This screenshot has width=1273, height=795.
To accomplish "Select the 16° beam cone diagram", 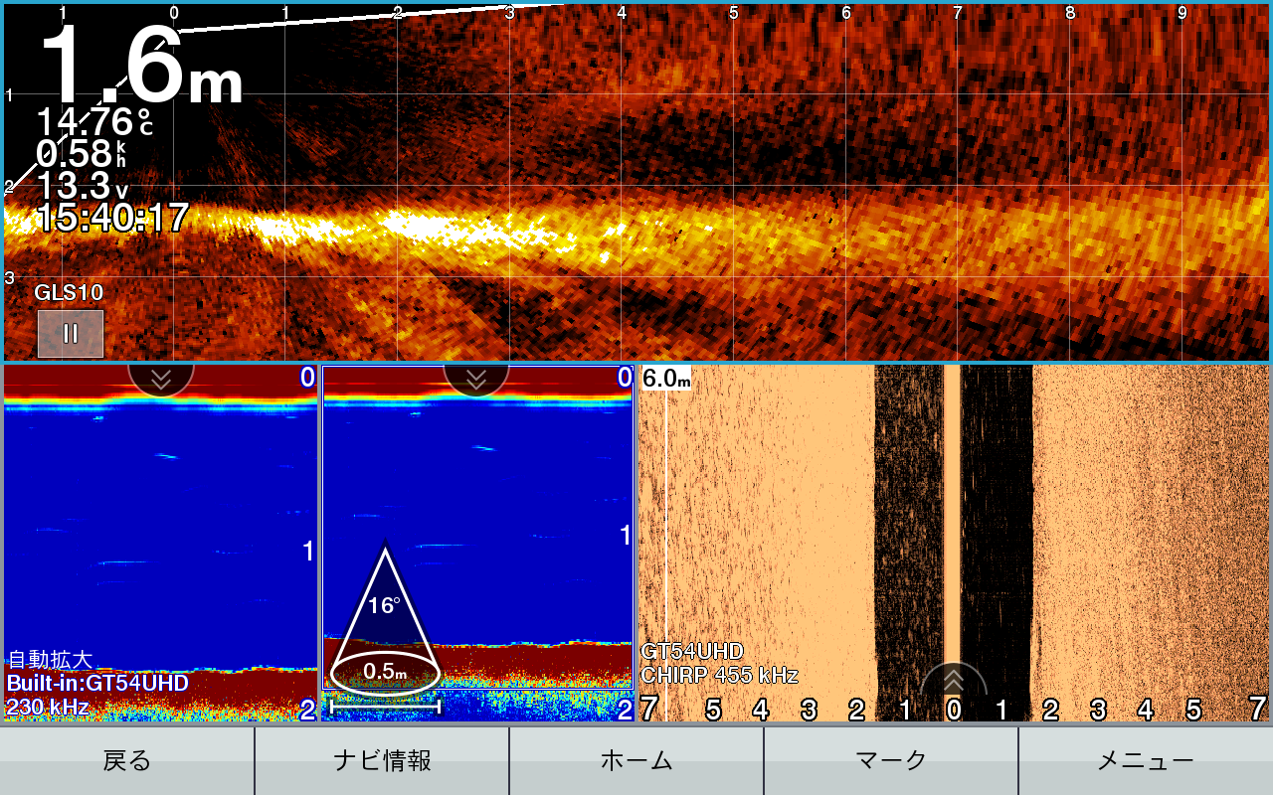I will point(385,616).
